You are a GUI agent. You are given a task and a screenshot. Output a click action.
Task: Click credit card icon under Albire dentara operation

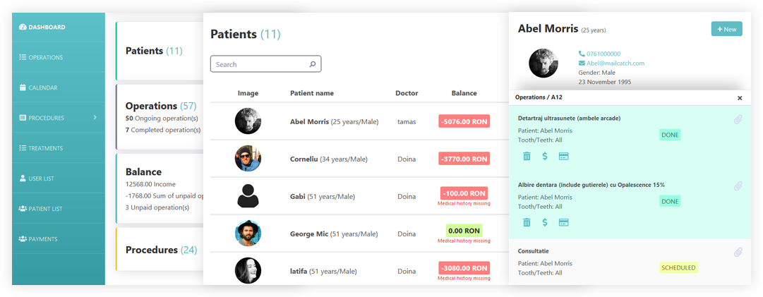tap(564, 222)
